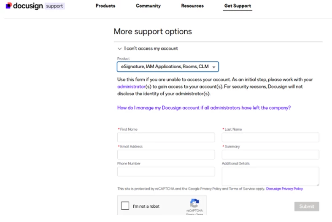
Task: Click the support badge beside the logo
Action: coord(54,6)
